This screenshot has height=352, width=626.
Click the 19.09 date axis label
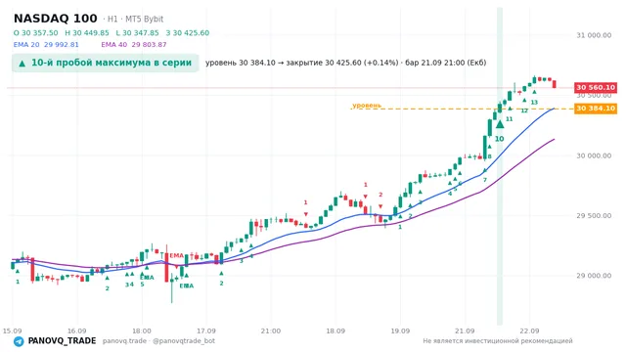click(x=400, y=330)
